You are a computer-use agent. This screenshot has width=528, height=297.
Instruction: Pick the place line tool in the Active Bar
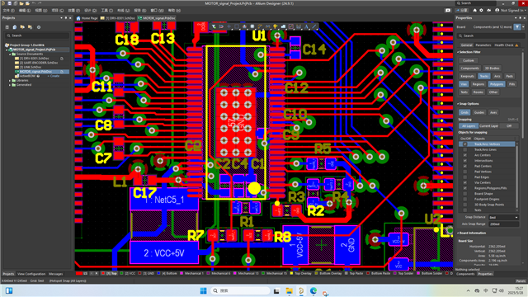[314, 26]
